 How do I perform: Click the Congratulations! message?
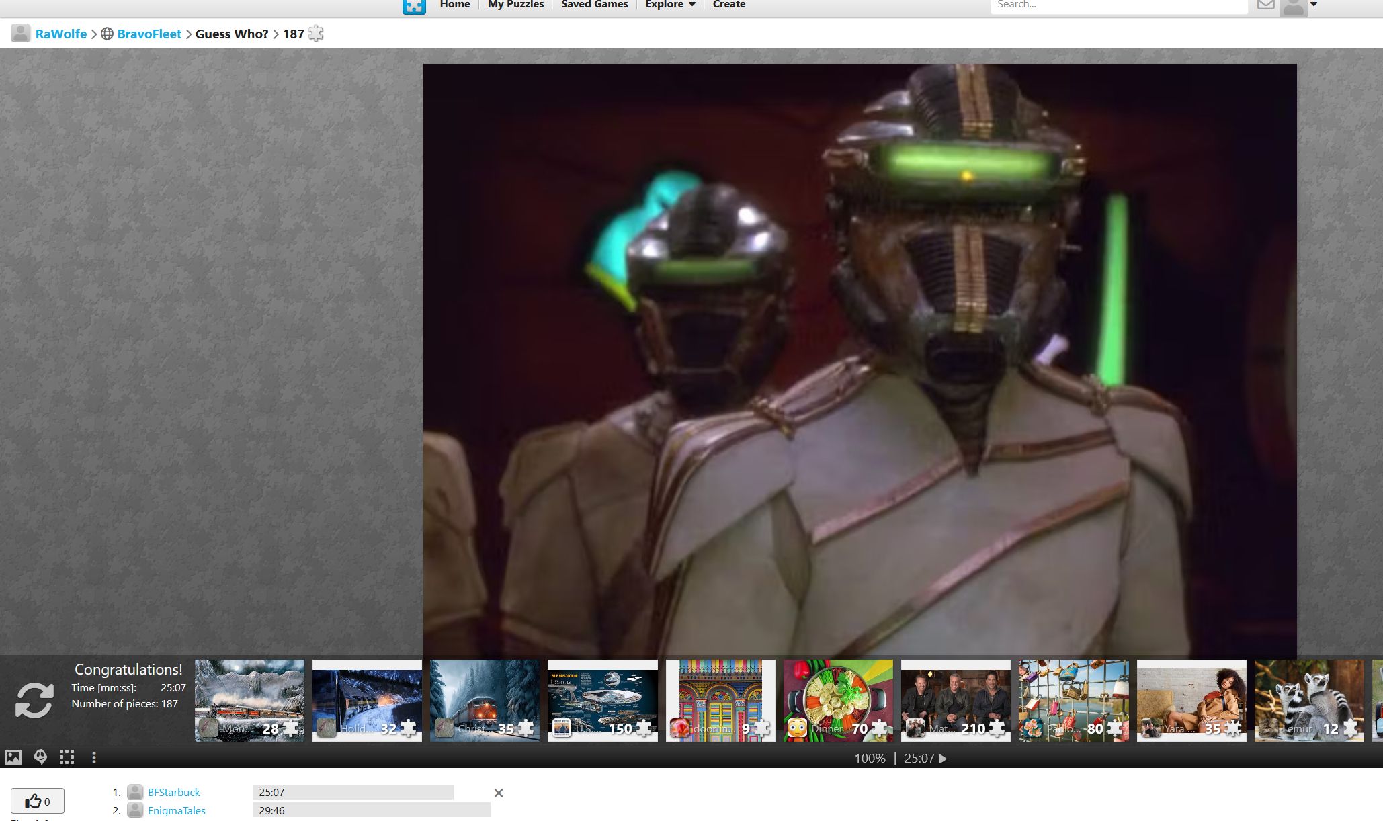128,669
